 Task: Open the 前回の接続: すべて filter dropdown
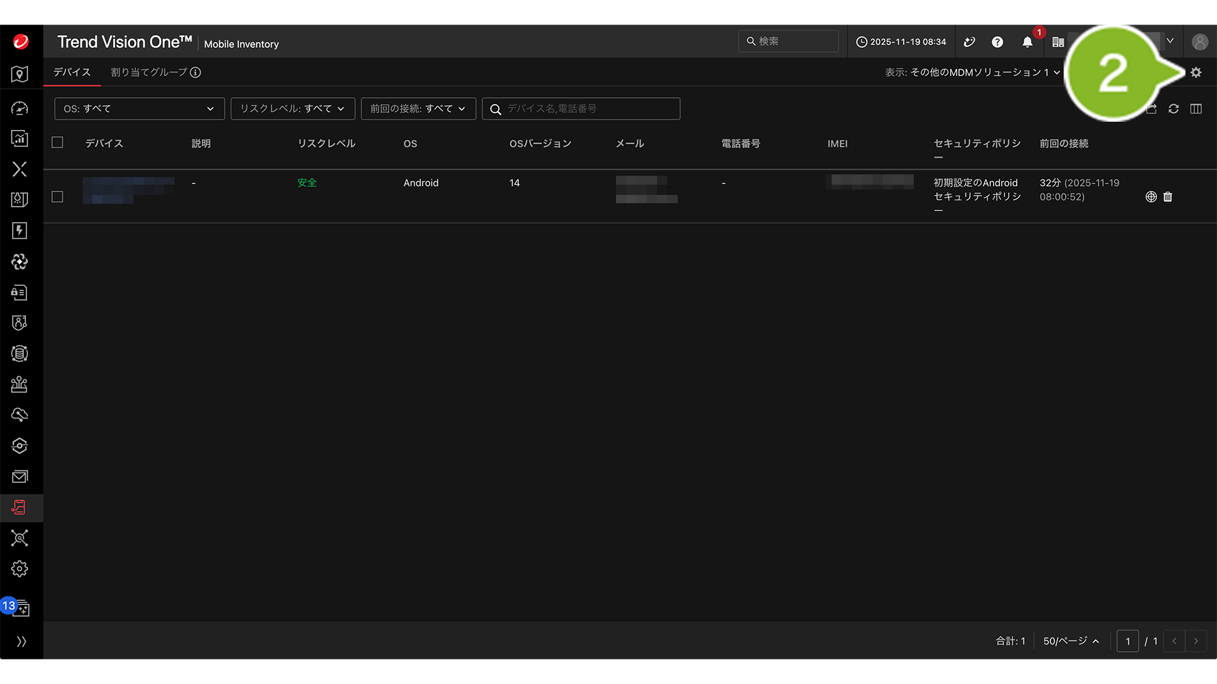coord(418,109)
